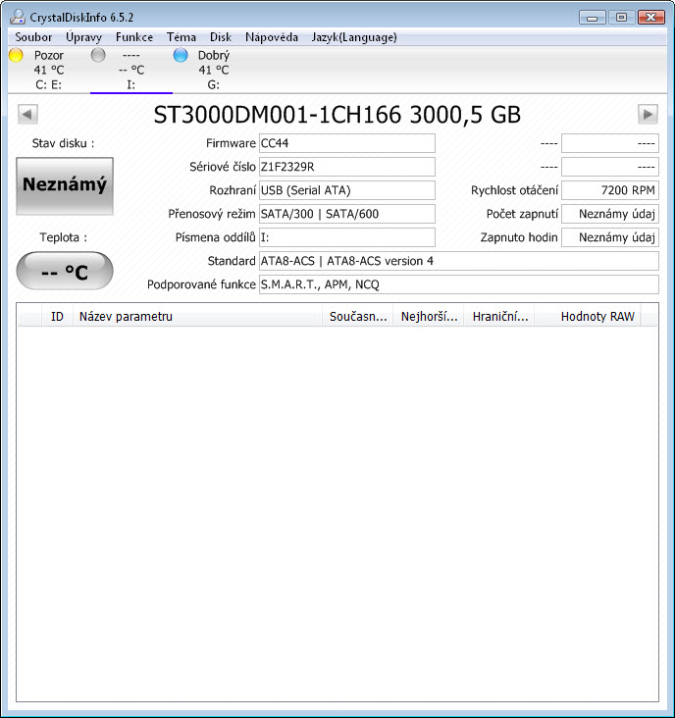Click the gray unknown-status disk icon
This screenshot has width=675, height=718.
tap(98, 55)
